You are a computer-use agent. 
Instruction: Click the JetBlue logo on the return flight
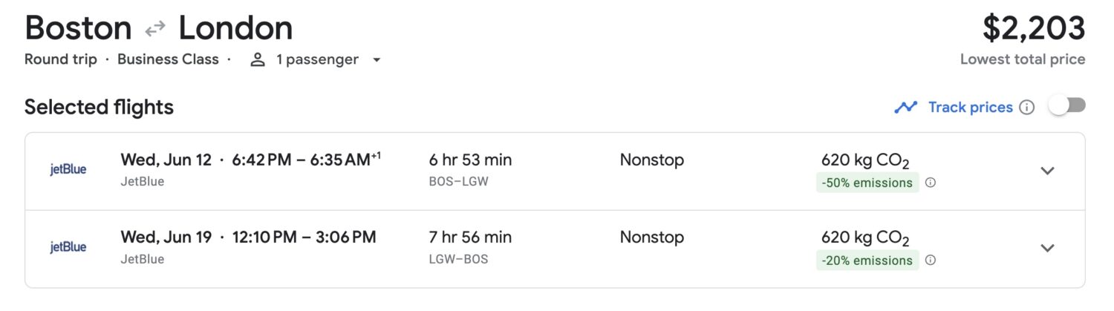coord(68,248)
